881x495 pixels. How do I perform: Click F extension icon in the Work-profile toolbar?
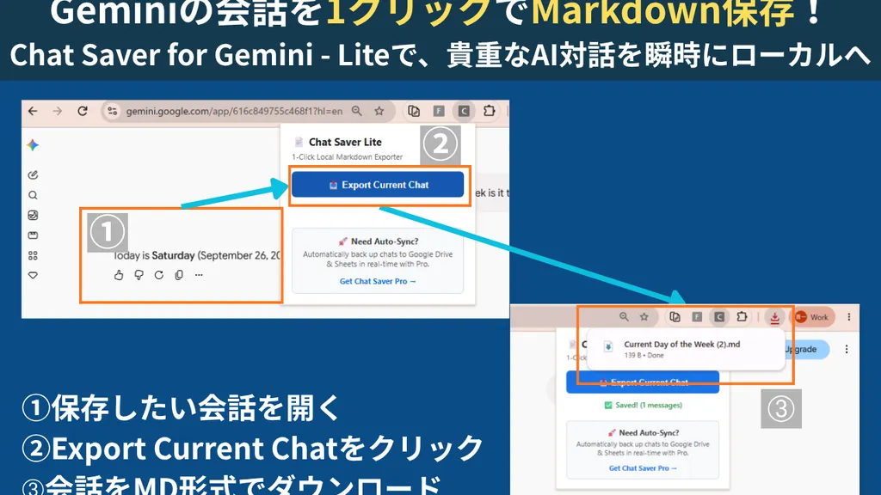(x=697, y=317)
